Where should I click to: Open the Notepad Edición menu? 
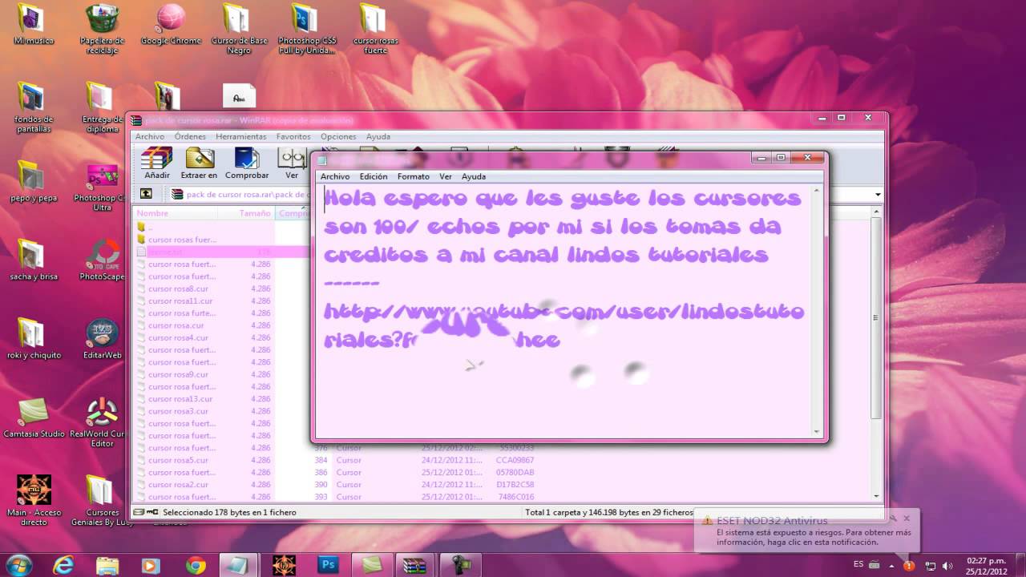[374, 176]
